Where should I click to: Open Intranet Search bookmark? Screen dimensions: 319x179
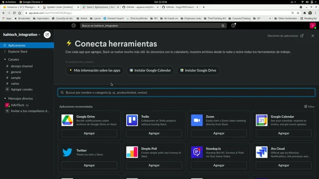point(113,19)
